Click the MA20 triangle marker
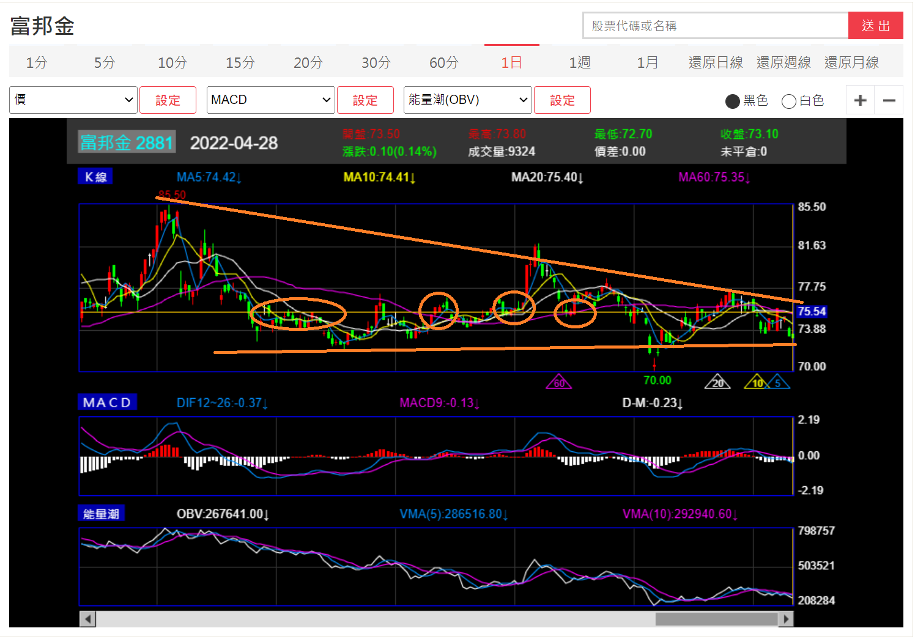This screenshot has width=915, height=639. (x=717, y=382)
